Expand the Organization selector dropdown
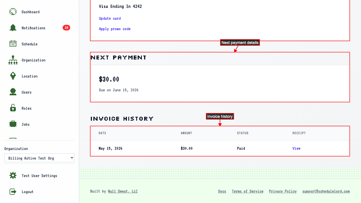Screen dimensions: 361x203 [x=39, y=158]
